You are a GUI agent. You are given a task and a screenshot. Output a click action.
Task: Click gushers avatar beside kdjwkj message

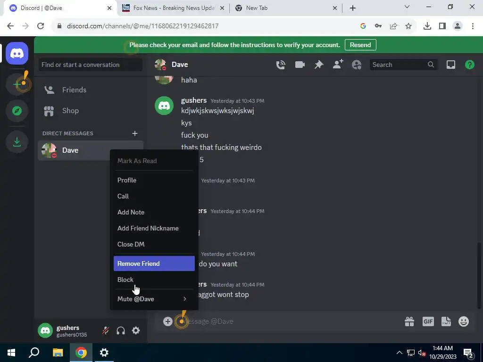tap(164, 106)
